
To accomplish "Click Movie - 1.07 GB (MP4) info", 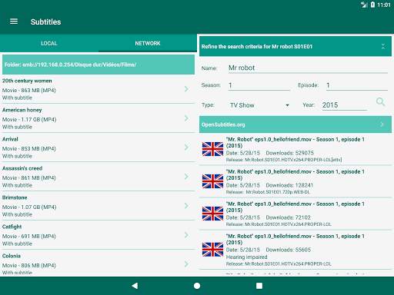I will point(29,207).
